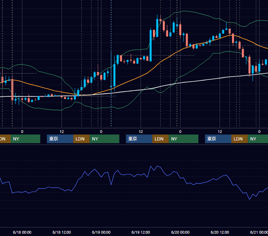
Task: Click the hour label 0 above 6/19 00:00
Action: pos(101,132)
